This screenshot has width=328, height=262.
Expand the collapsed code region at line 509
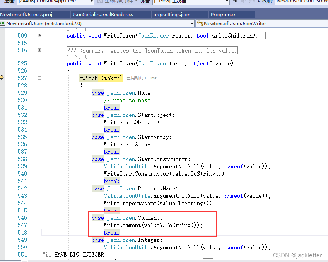pos(39,35)
